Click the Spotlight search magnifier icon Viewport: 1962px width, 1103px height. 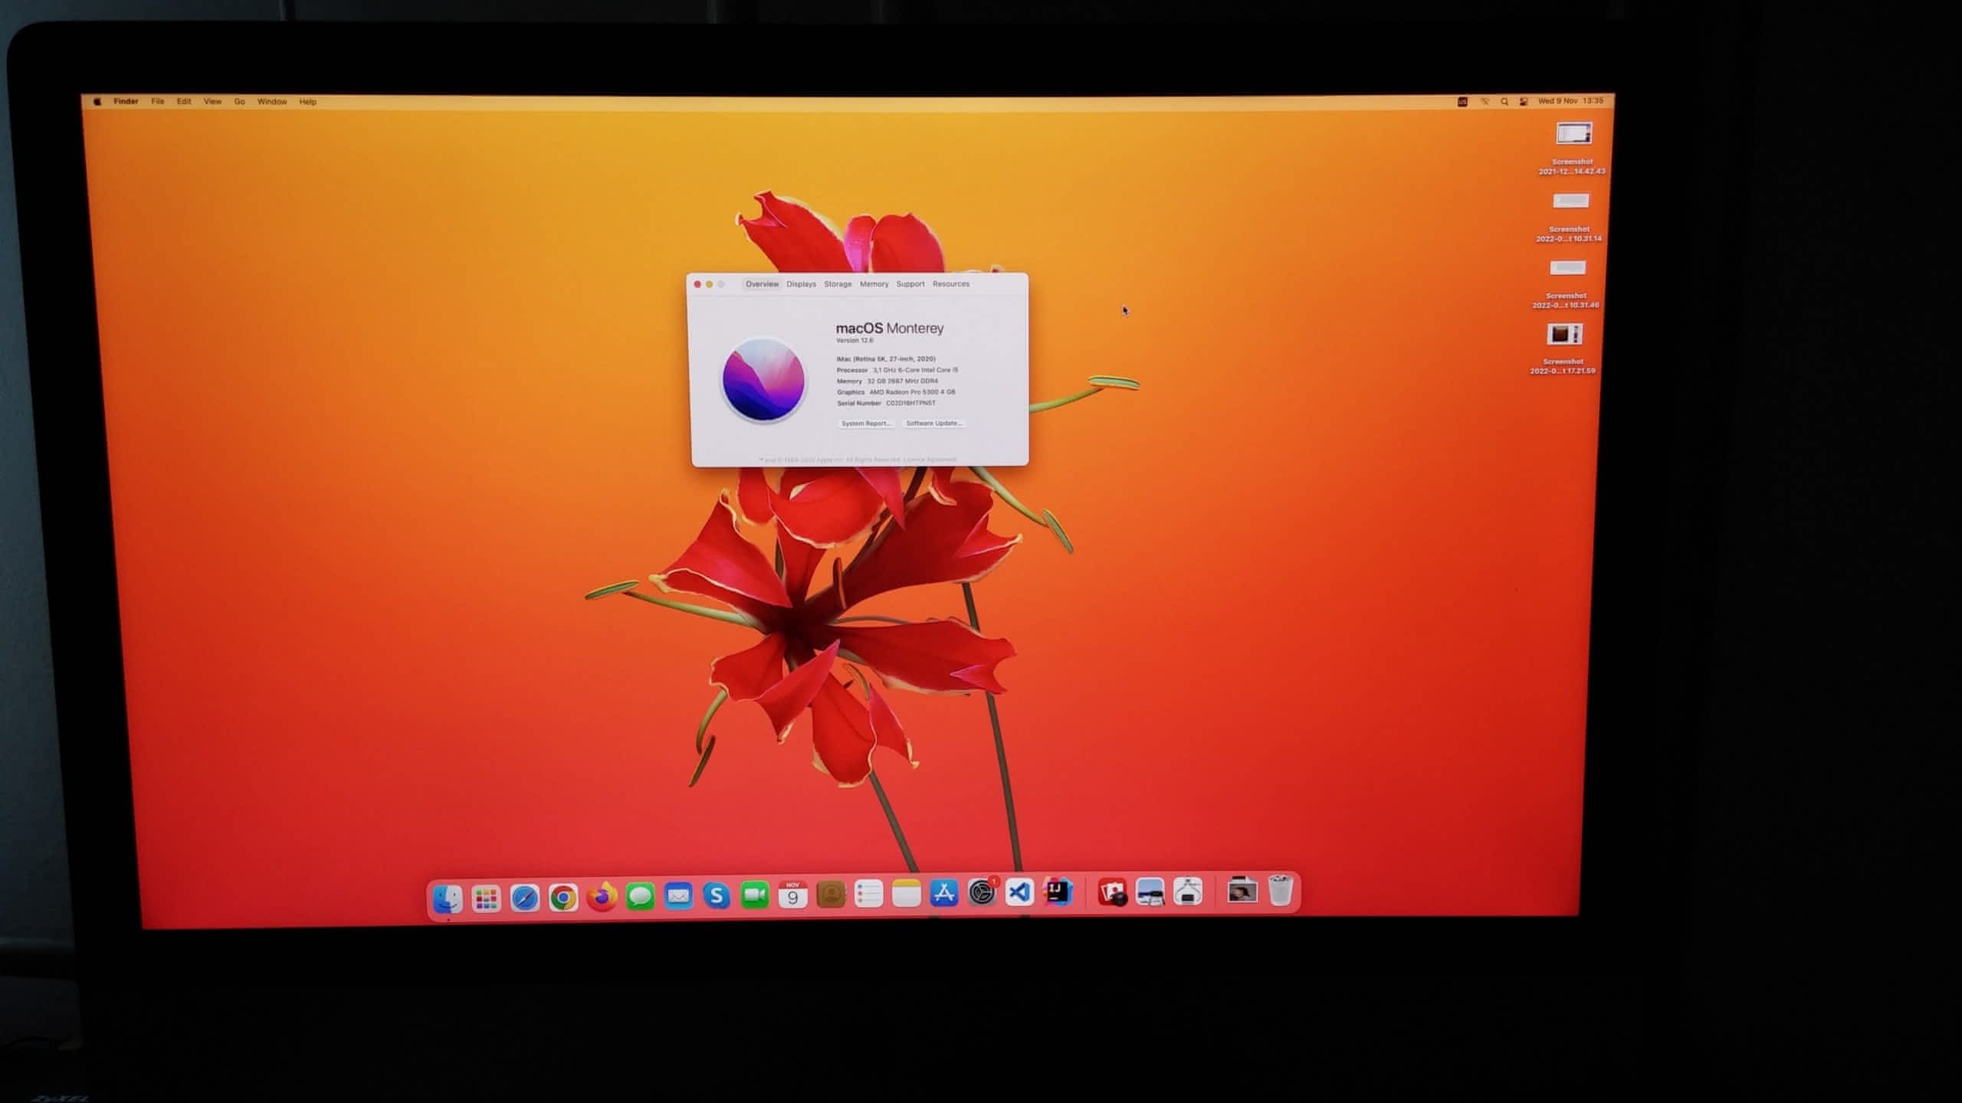click(1504, 102)
